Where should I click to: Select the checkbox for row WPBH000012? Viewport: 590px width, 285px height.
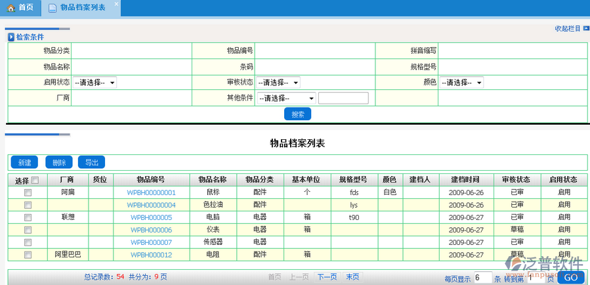pyautogui.click(x=28, y=255)
